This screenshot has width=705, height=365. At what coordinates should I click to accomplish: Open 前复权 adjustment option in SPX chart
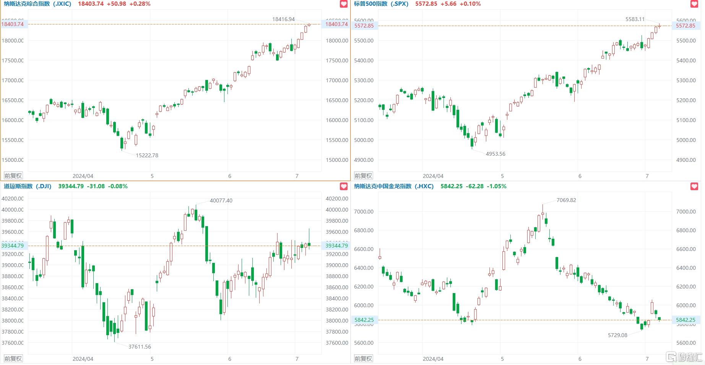[x=363, y=176]
